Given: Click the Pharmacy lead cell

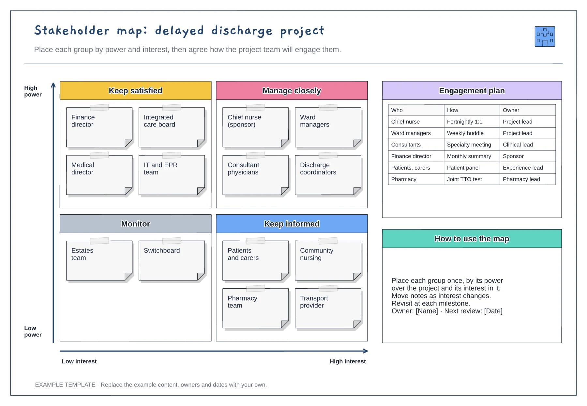Looking at the screenshot, I should pos(528,179).
